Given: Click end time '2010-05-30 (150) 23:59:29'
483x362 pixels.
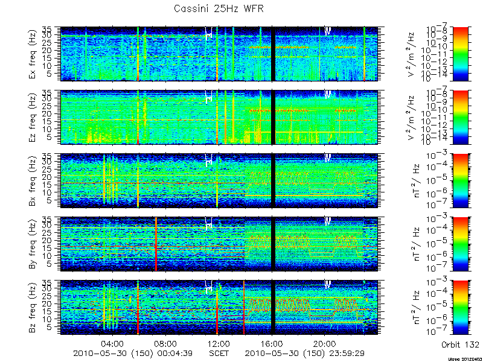Looking at the screenshot, I should click(x=305, y=354).
